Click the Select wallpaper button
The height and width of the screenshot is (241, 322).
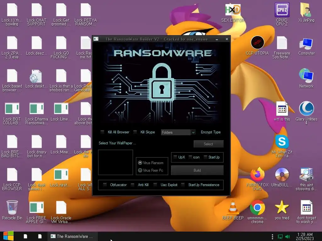(x=208, y=144)
